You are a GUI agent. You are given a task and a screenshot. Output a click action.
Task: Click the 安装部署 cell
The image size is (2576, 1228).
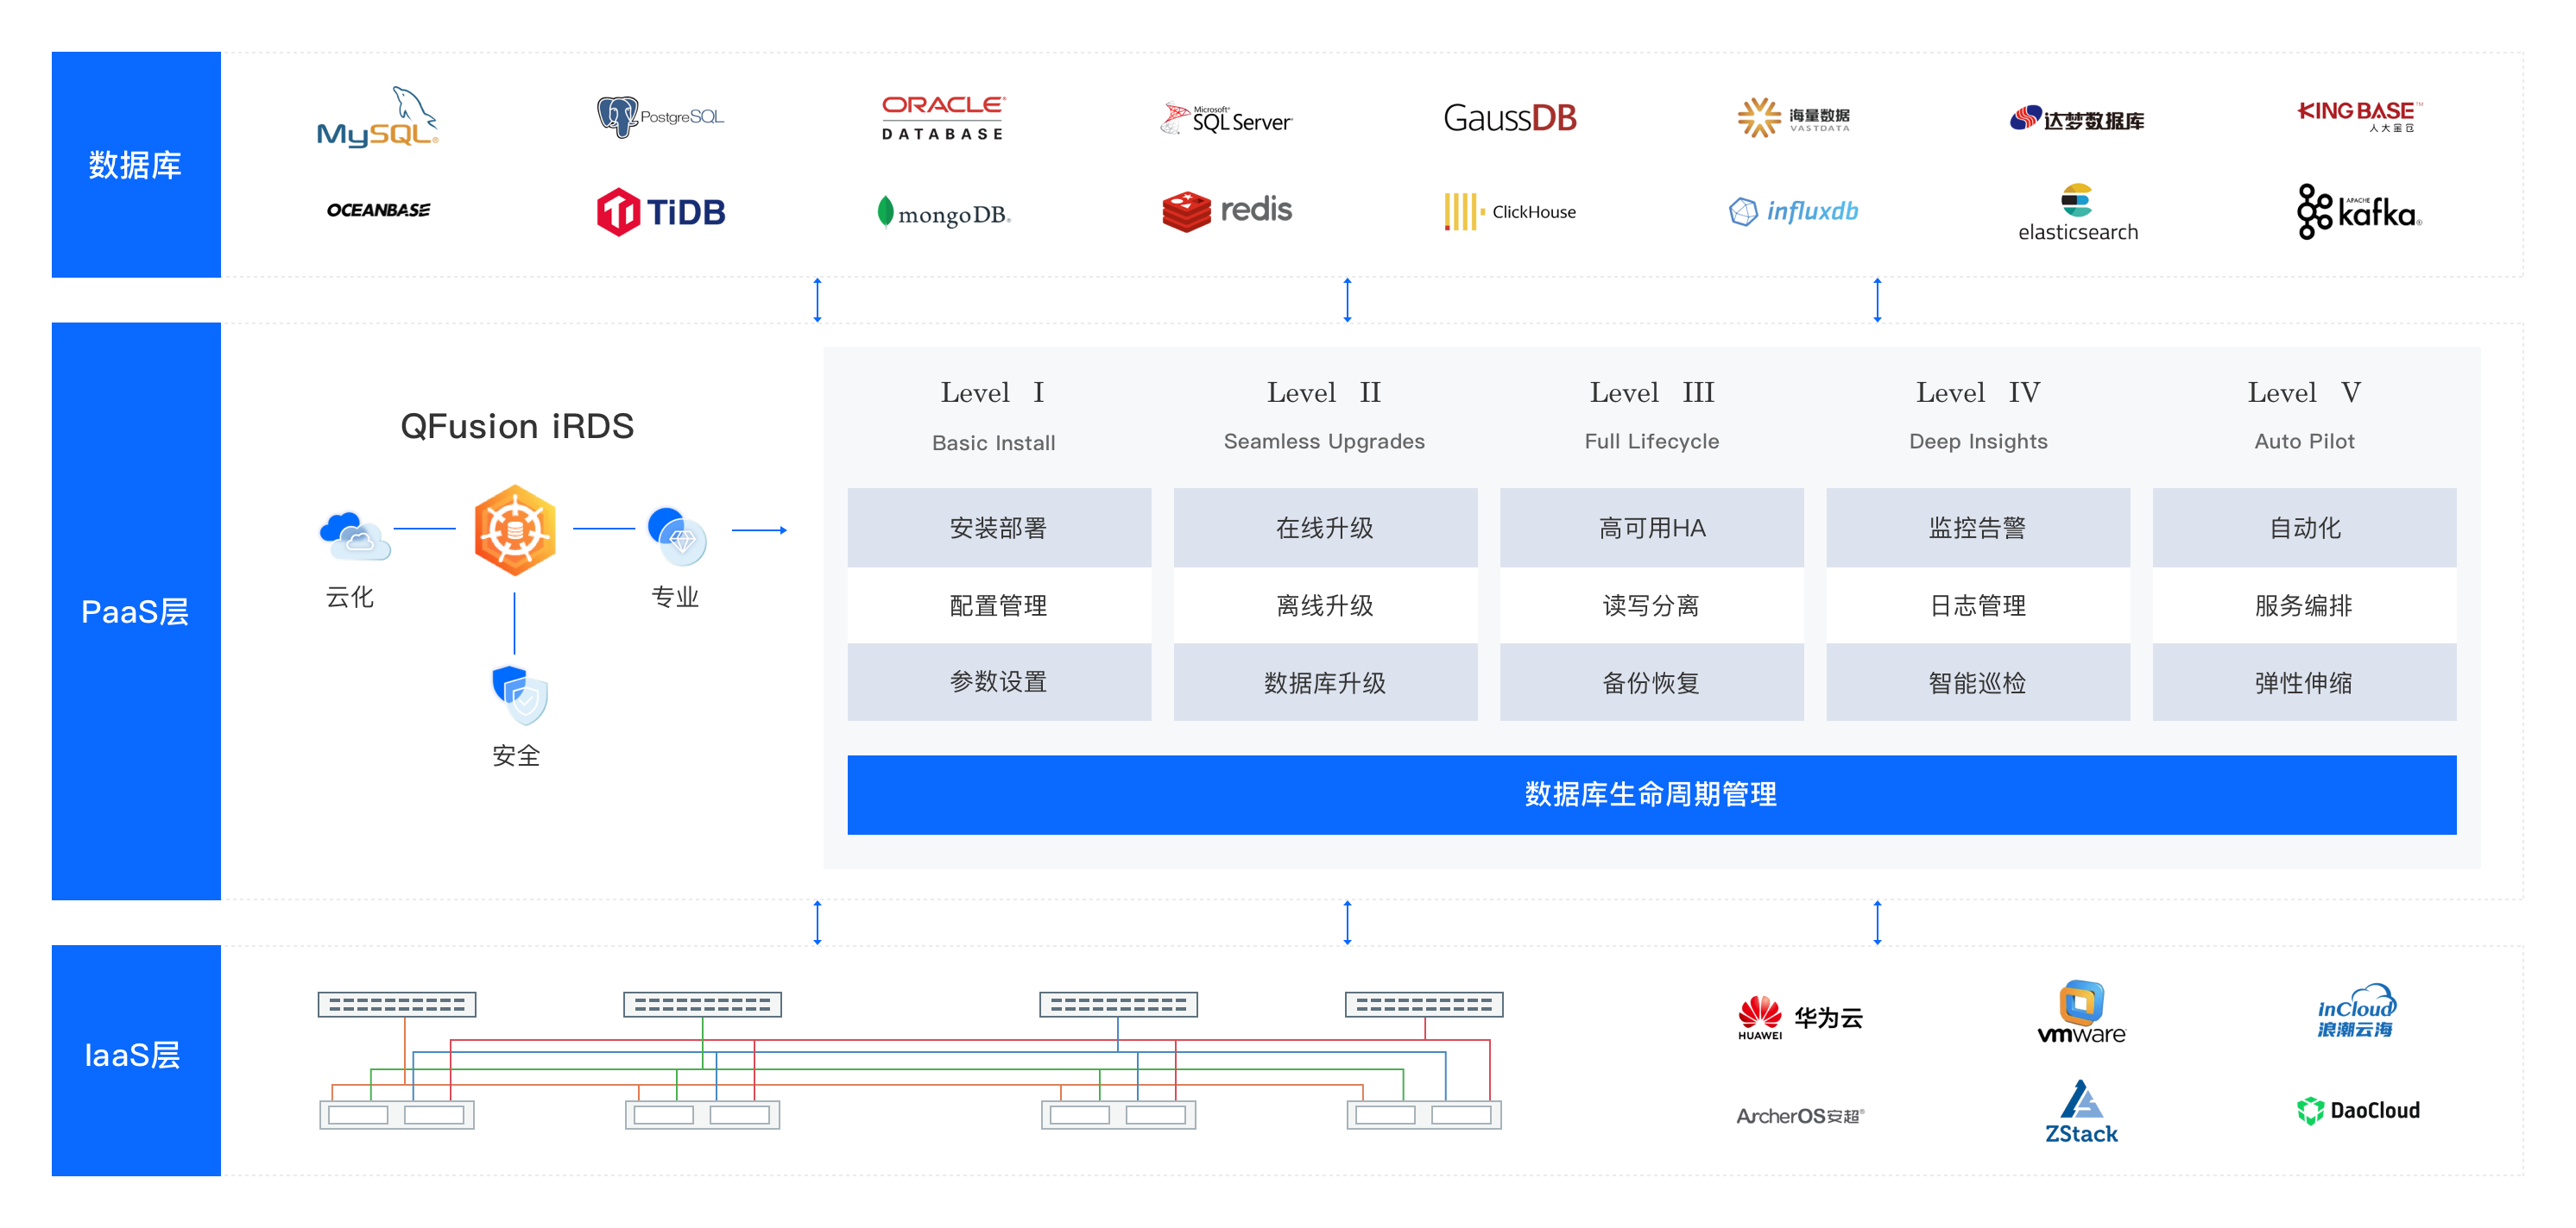click(x=999, y=528)
